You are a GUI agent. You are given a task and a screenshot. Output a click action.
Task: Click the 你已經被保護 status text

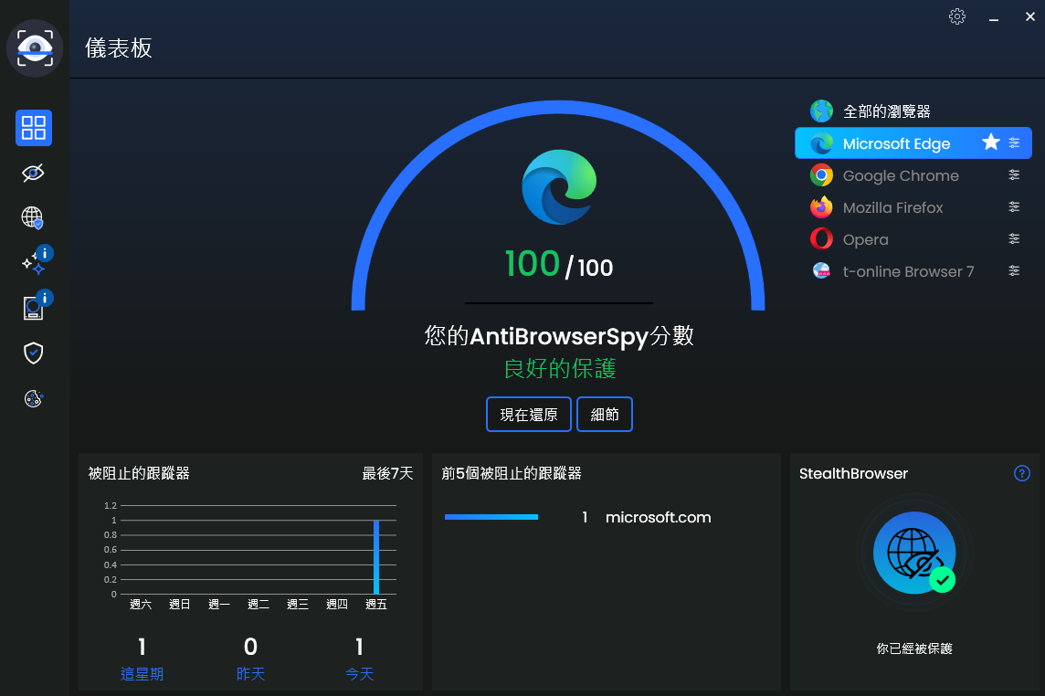click(x=914, y=649)
